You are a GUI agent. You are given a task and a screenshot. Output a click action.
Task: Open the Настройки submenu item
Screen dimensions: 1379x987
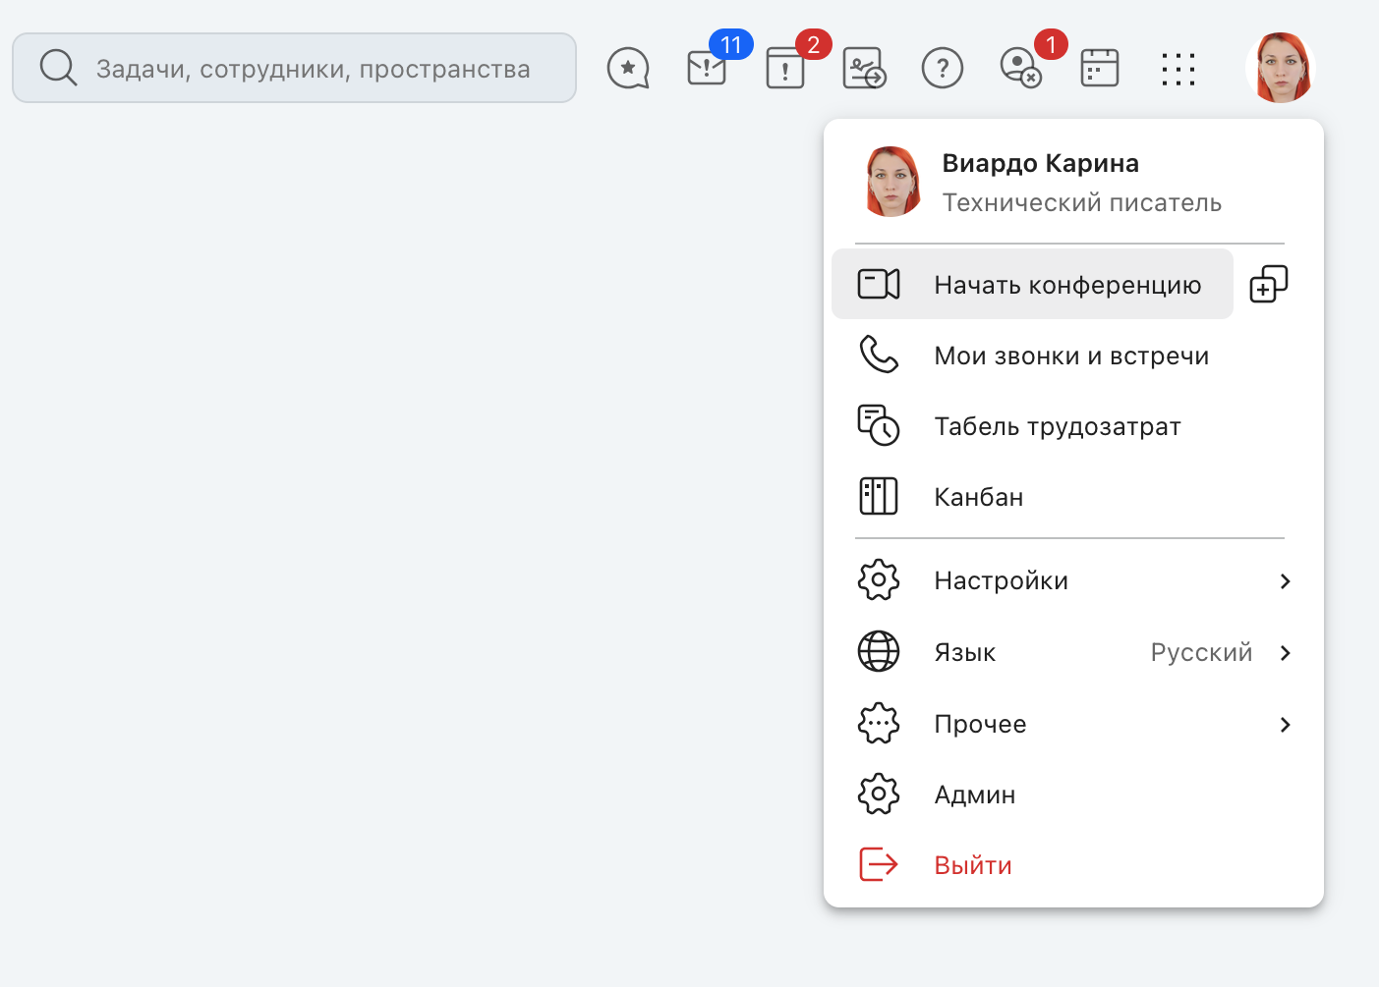coord(1073,580)
